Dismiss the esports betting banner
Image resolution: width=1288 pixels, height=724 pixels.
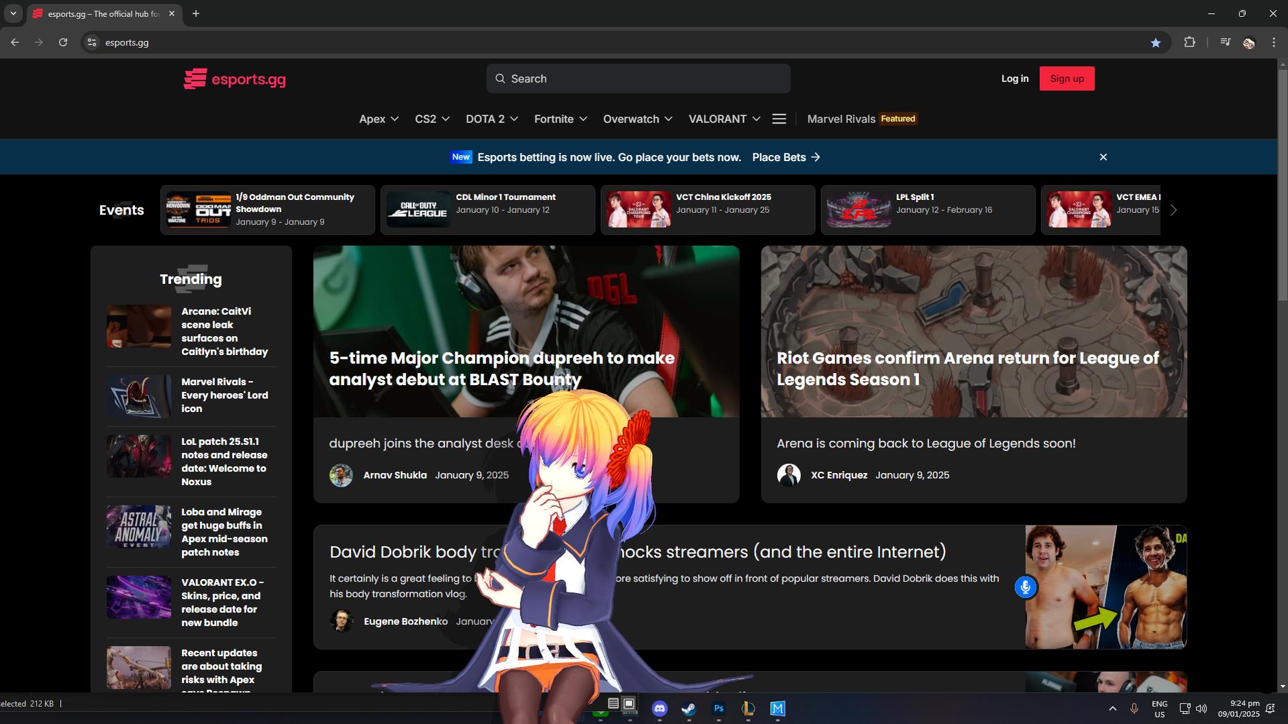(x=1103, y=157)
